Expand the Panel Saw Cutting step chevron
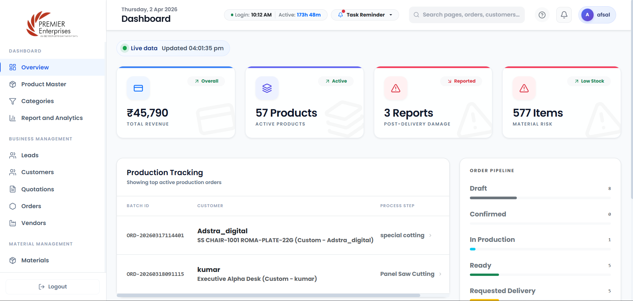Image resolution: width=633 pixels, height=301 pixels. (440, 274)
